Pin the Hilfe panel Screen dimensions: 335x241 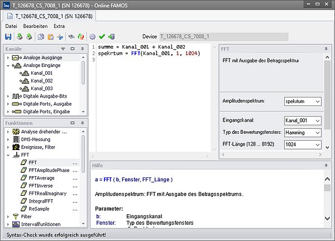click(x=326, y=166)
